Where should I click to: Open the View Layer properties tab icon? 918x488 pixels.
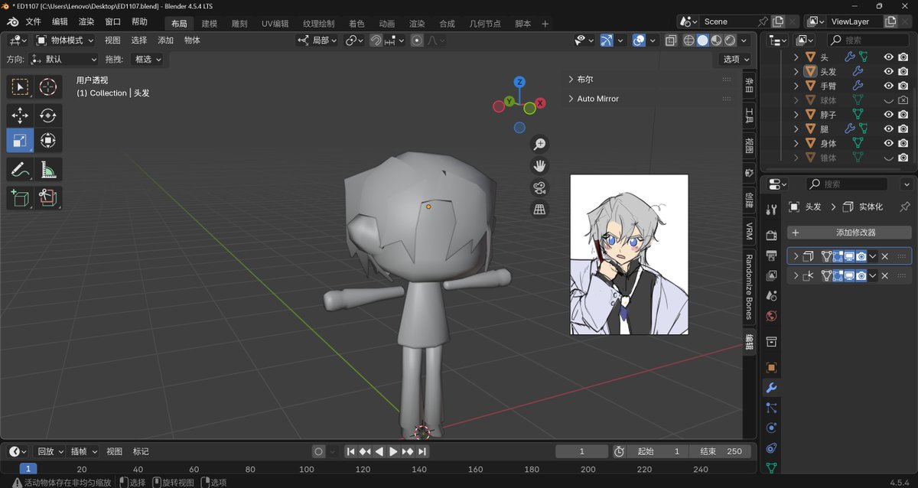pos(771,276)
